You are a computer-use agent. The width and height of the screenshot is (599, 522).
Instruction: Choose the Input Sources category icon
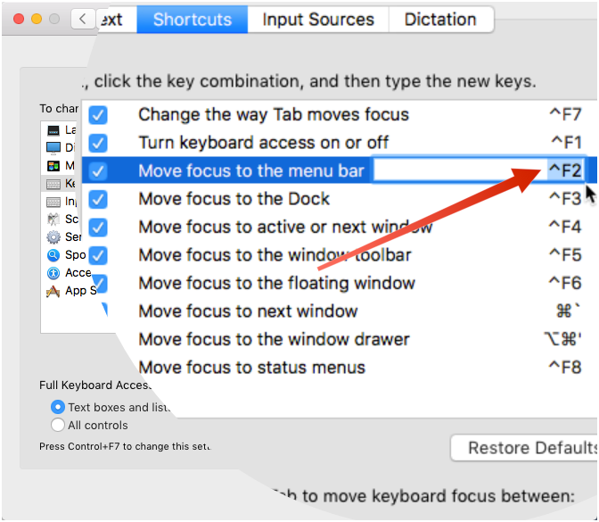tap(53, 202)
